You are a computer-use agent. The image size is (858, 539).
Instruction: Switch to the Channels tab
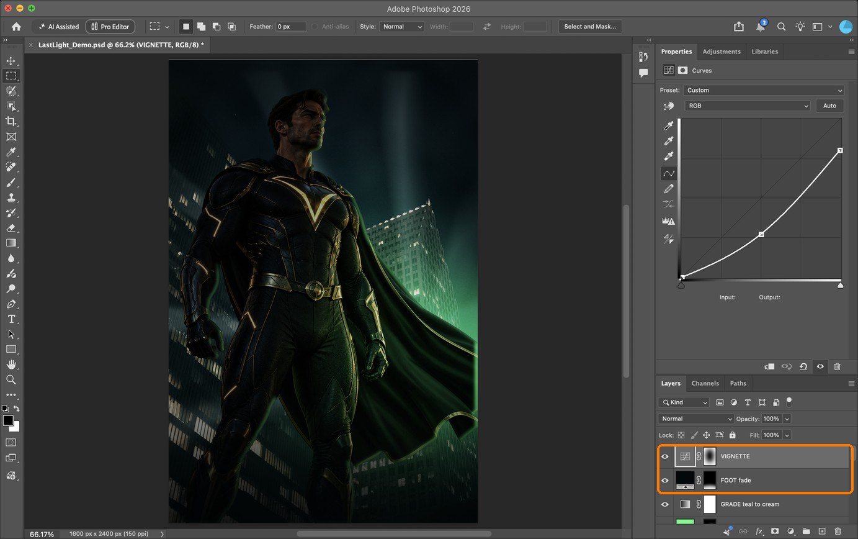pyautogui.click(x=705, y=383)
